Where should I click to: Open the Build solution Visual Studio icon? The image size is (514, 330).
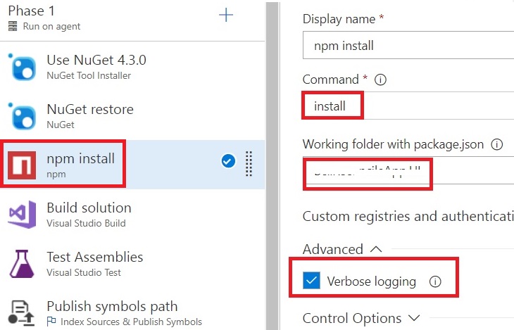[x=23, y=215]
